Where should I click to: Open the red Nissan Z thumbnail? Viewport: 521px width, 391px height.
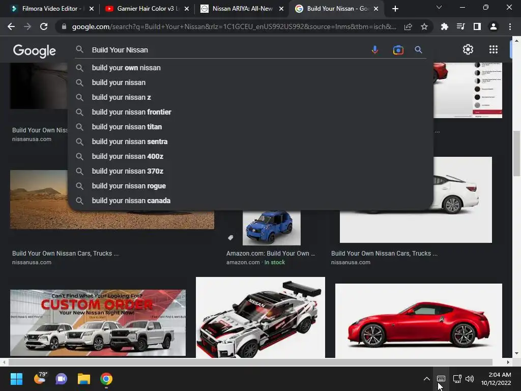[x=419, y=321]
